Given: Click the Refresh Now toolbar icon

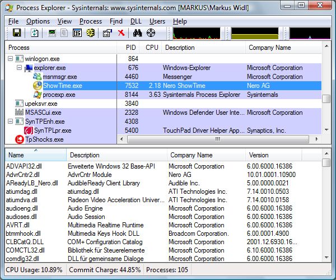Looking at the screenshot, I should tap(35, 33).
